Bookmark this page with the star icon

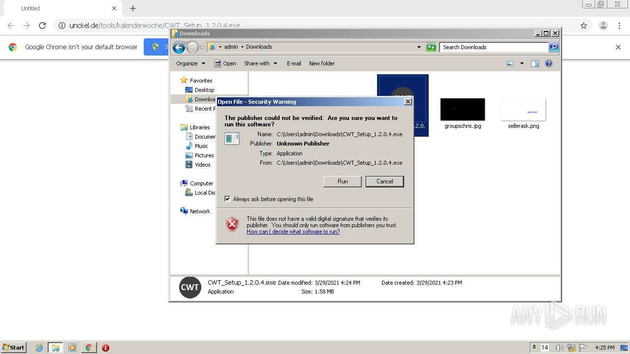584,26
